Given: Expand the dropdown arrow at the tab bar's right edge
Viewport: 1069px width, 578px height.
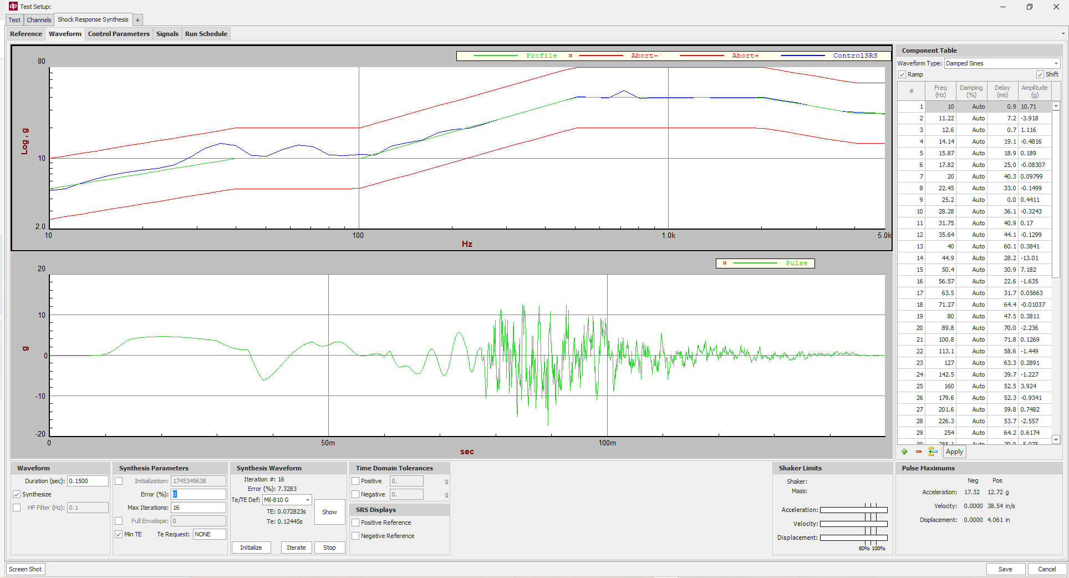Looking at the screenshot, I should (x=1063, y=34).
